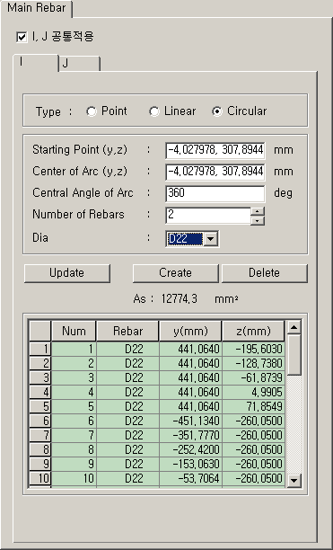This screenshot has height=550, width=333.
Task: Select the Linear type radio button
Action: (154, 111)
